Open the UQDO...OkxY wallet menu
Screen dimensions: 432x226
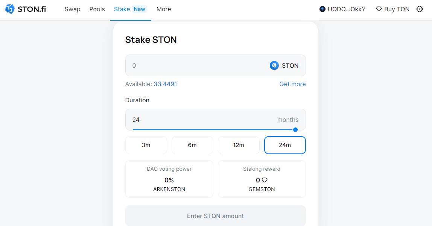point(346,9)
